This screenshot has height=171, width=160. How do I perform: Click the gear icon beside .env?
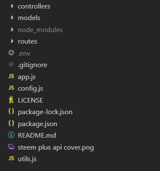[x=11, y=53]
